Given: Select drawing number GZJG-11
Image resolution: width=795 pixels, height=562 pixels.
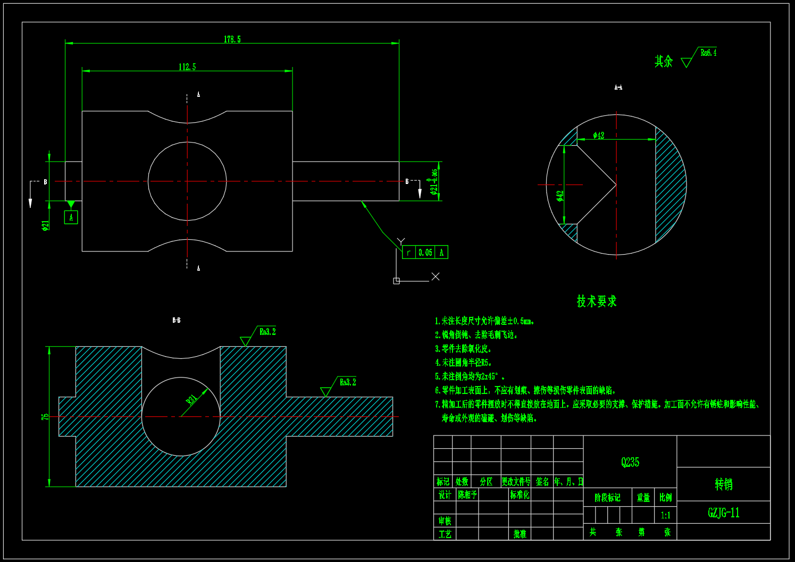Looking at the screenshot, I should click(724, 513).
